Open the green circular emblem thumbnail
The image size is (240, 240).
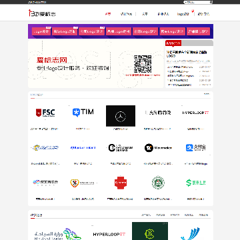(x=158, y=183)
